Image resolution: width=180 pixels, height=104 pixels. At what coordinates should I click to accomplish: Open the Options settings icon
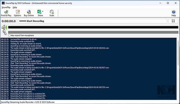[17, 13]
